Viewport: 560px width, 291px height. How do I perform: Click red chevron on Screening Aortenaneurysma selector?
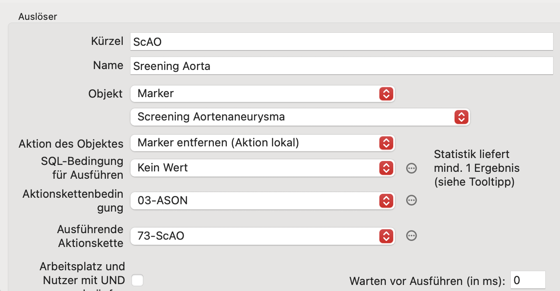[461, 117]
